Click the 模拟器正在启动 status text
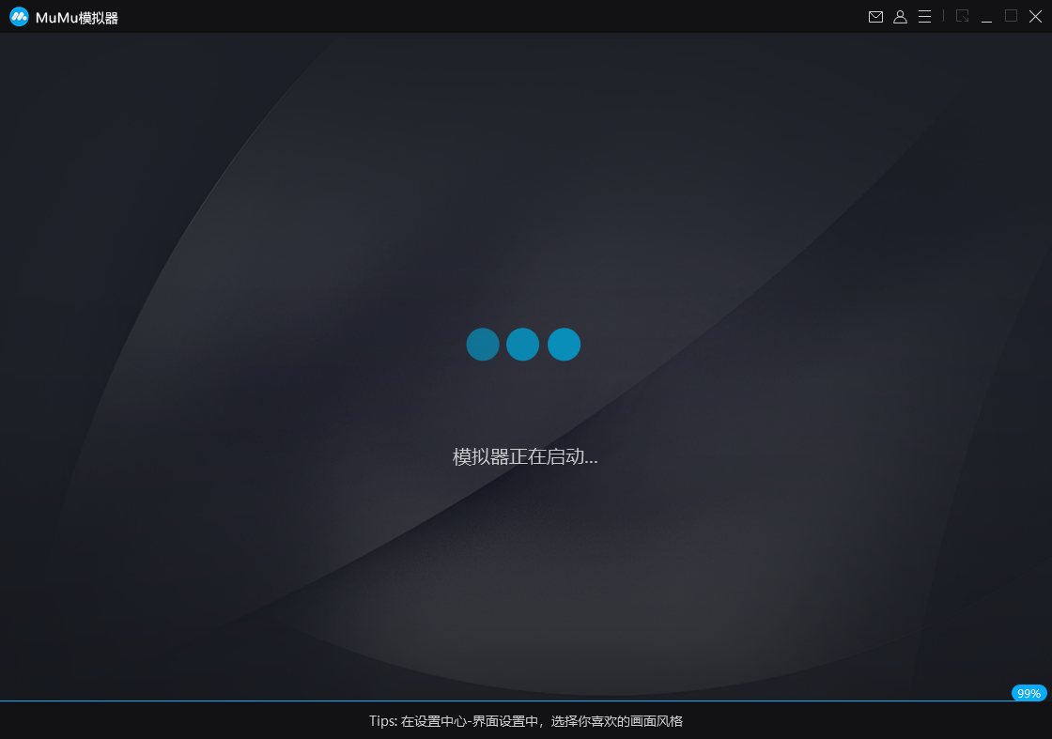This screenshot has width=1052, height=739. 523,457
